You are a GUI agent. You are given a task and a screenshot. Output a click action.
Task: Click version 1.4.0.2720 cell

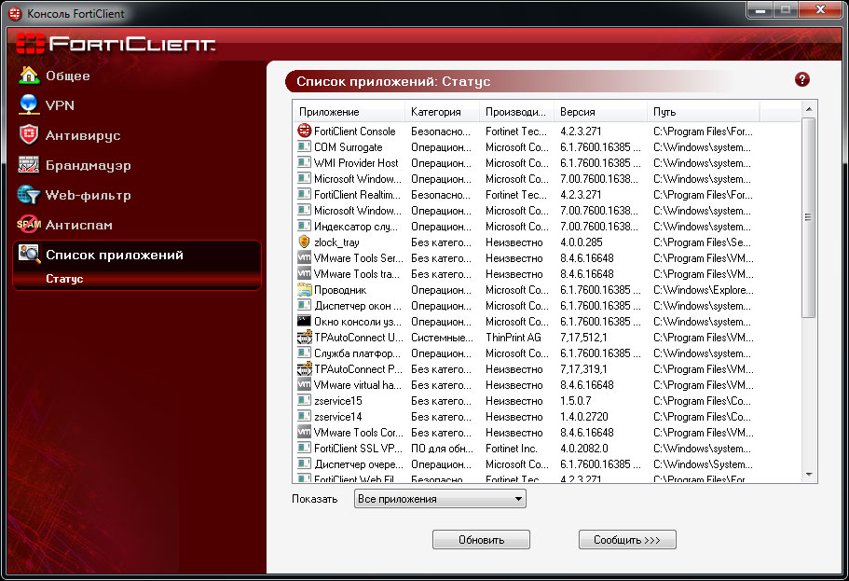[x=583, y=417]
